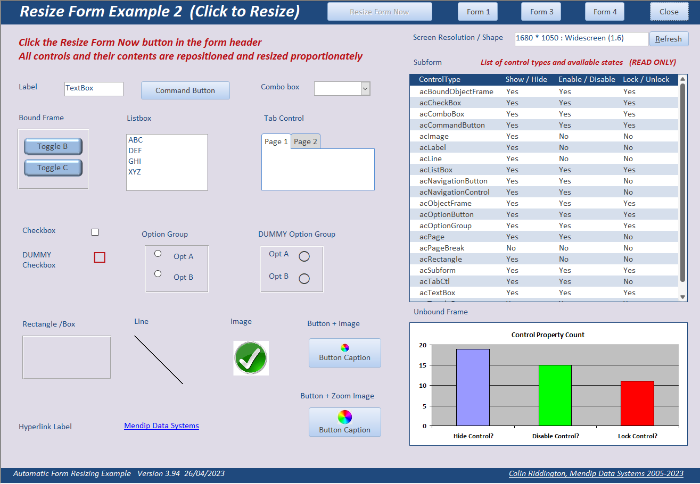Select the acListBox row in subform
Image resolution: width=700 pixels, height=484 pixels.
pos(544,170)
